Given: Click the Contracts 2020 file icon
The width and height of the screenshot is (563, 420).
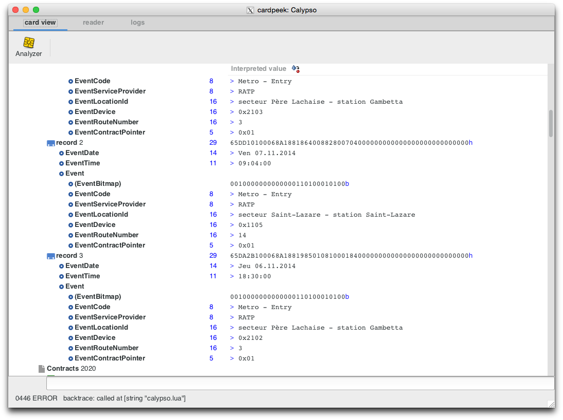Looking at the screenshot, I should (42, 368).
